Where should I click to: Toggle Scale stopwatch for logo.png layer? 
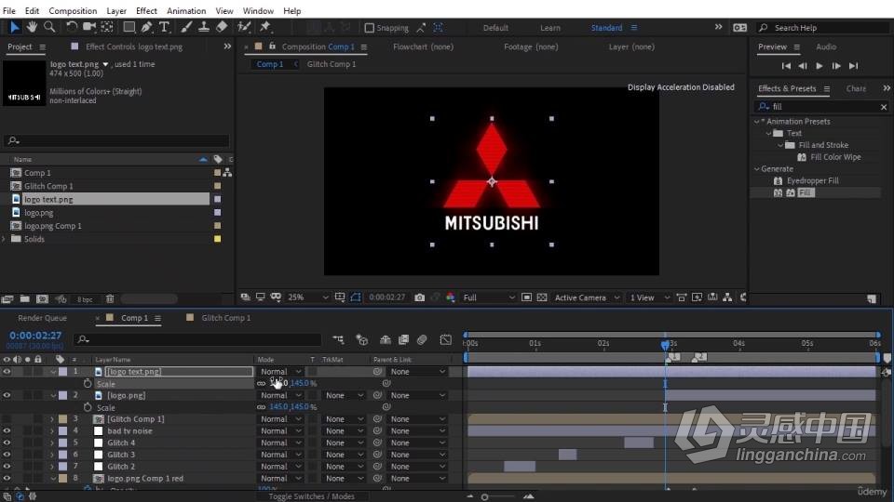click(88, 407)
